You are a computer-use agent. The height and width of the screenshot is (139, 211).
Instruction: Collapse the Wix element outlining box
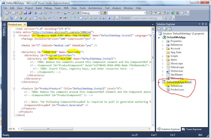tap(14, 32)
